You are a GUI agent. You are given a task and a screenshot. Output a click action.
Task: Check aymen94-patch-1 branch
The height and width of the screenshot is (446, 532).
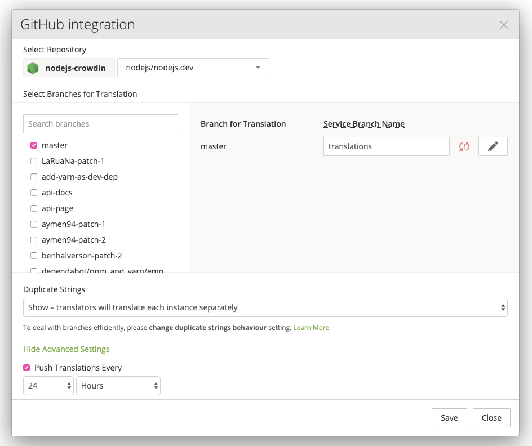click(x=34, y=224)
